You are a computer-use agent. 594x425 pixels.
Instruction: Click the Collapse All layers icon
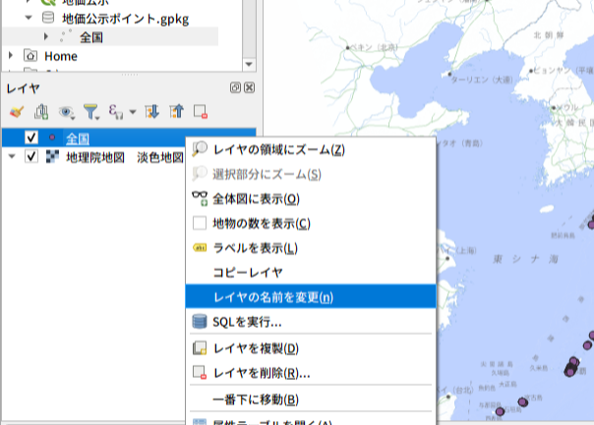pos(176,112)
